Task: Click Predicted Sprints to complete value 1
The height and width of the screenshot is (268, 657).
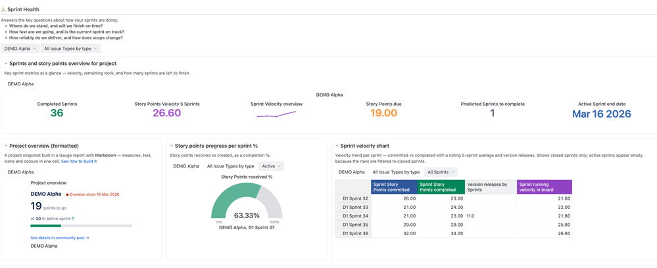Action: [493, 113]
